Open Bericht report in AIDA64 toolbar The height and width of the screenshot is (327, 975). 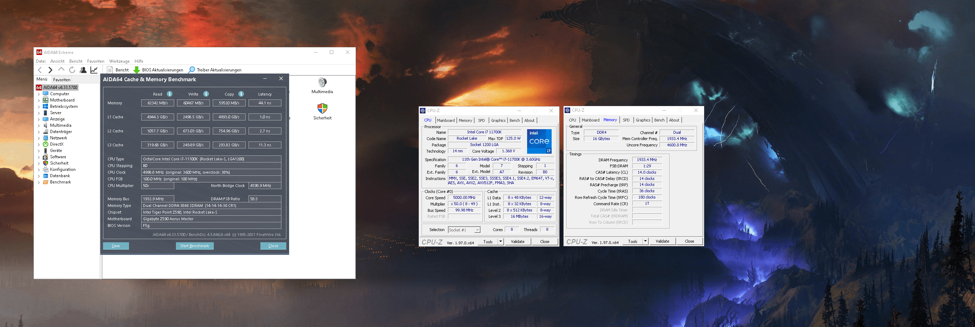point(118,70)
